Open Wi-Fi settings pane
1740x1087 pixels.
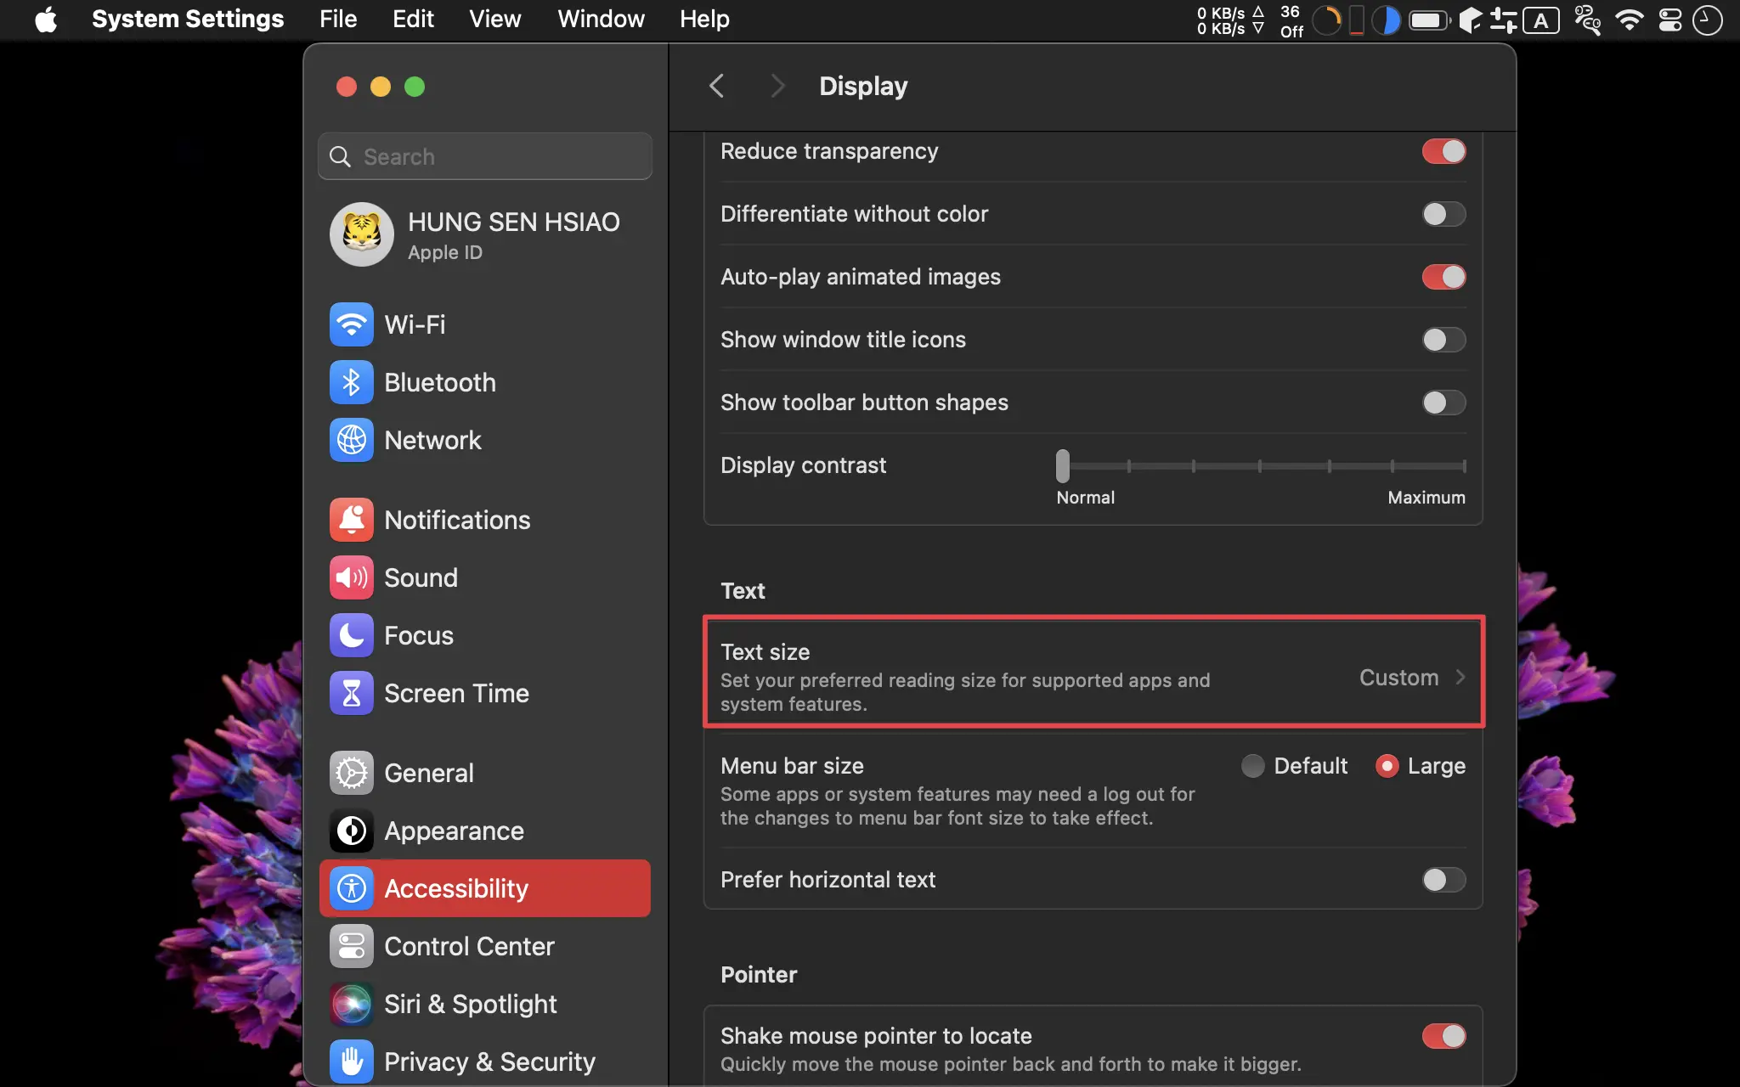pos(485,324)
